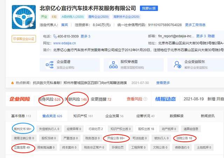Select 限制高消费 0 tag
This screenshot has width=224, height=158.
pyautogui.click(x=46, y=147)
